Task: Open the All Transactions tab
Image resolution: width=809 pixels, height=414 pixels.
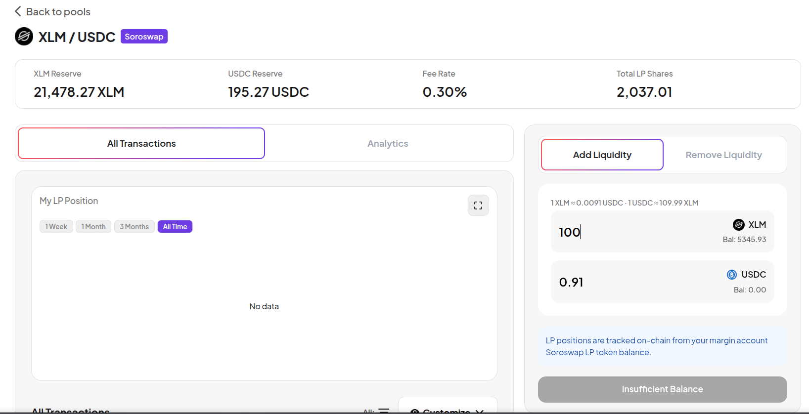Action: [141, 143]
